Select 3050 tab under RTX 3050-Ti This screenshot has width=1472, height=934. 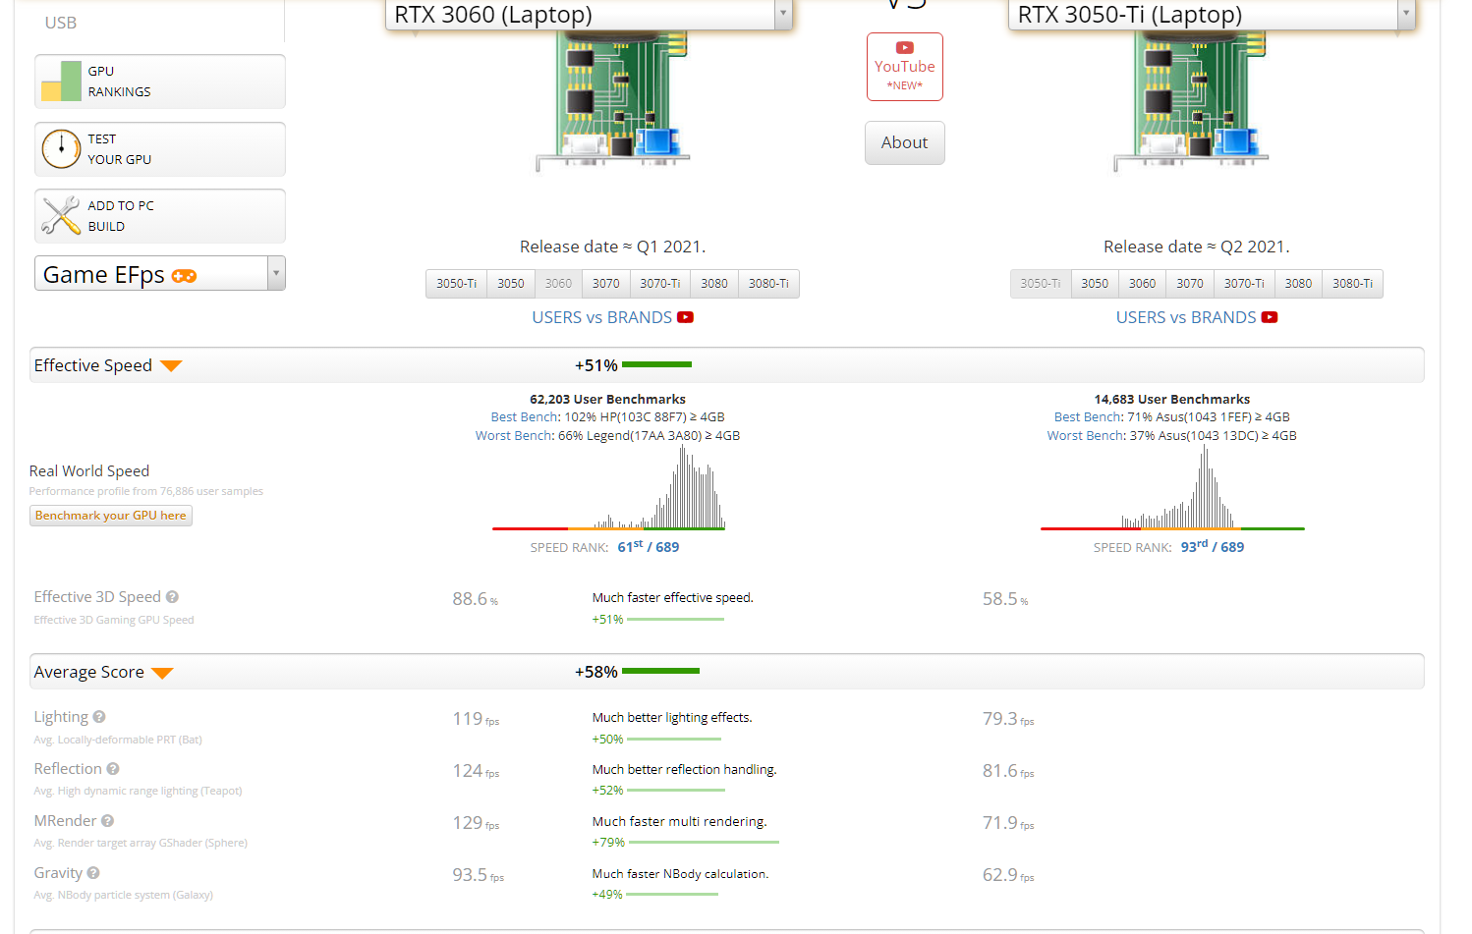point(1095,284)
